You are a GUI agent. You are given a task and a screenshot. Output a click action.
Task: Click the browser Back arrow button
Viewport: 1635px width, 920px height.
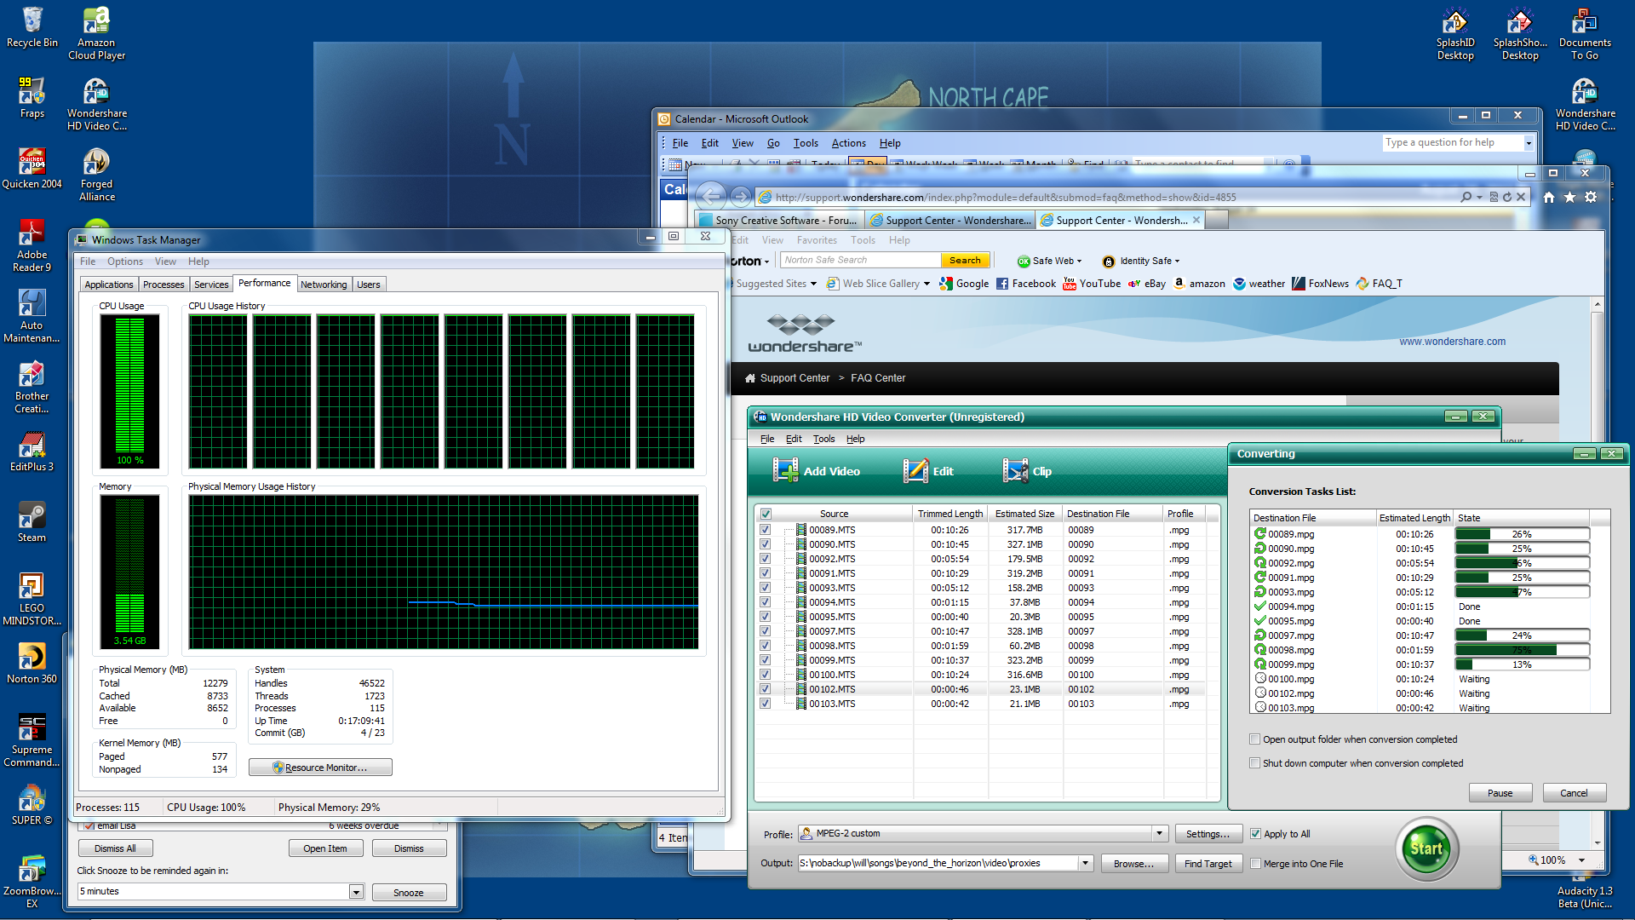click(712, 197)
